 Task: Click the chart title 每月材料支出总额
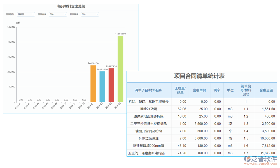click(x=70, y=6)
